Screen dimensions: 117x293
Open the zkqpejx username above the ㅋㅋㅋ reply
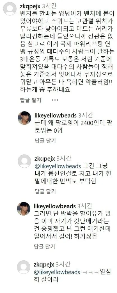click(x=44, y=265)
